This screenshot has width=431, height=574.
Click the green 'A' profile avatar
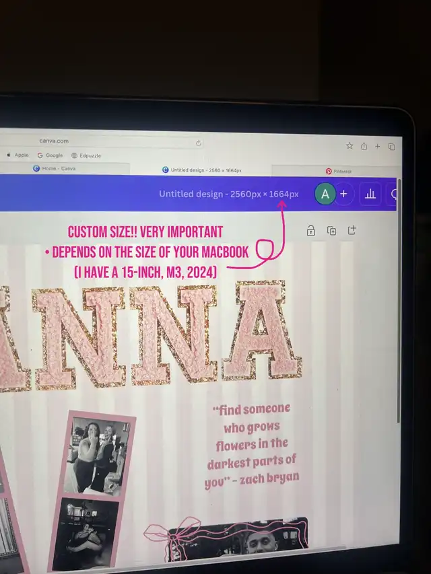pyautogui.click(x=325, y=194)
